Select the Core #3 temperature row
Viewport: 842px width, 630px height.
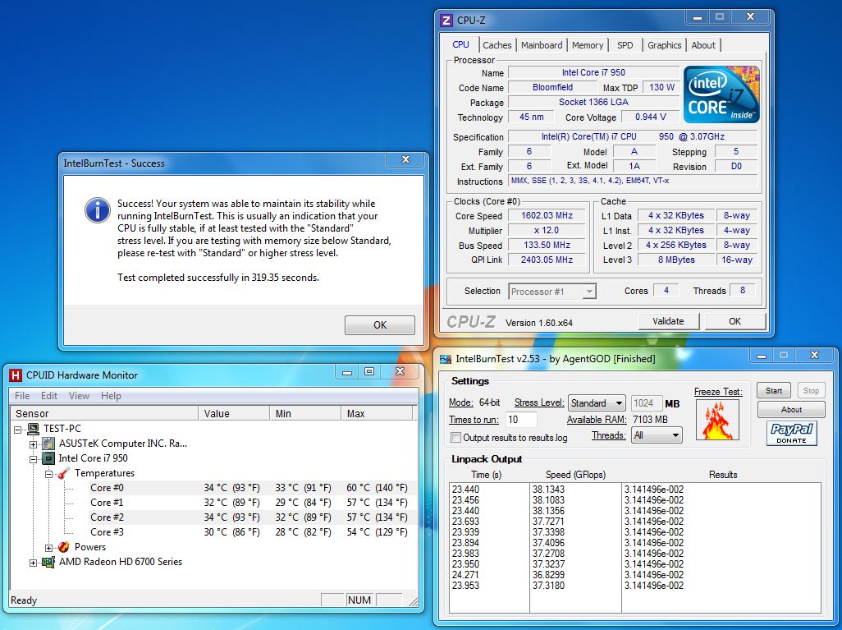click(251, 532)
